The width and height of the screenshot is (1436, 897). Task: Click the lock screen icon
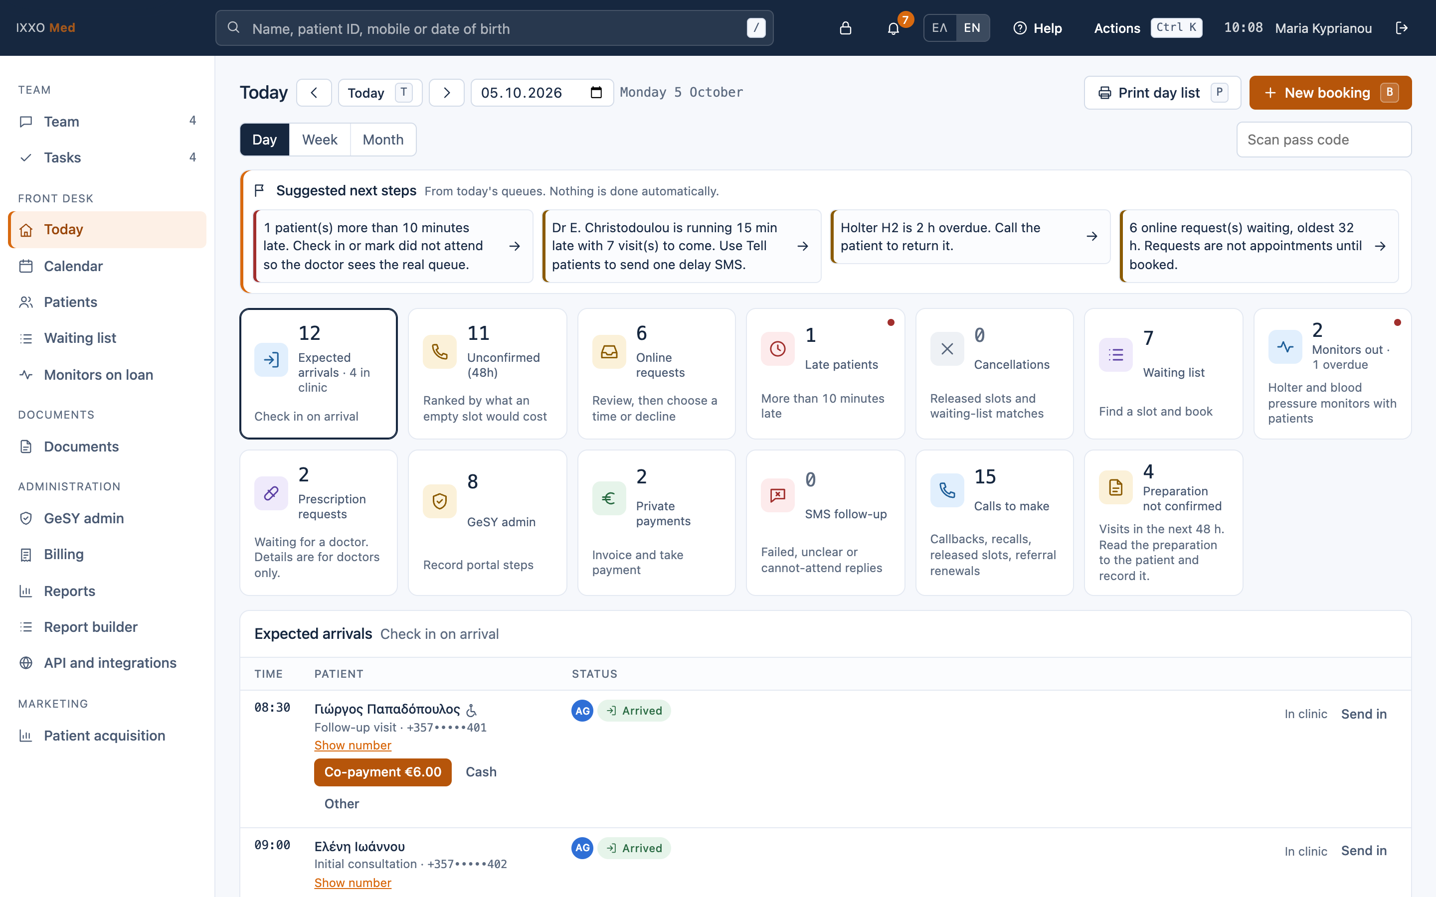point(846,28)
